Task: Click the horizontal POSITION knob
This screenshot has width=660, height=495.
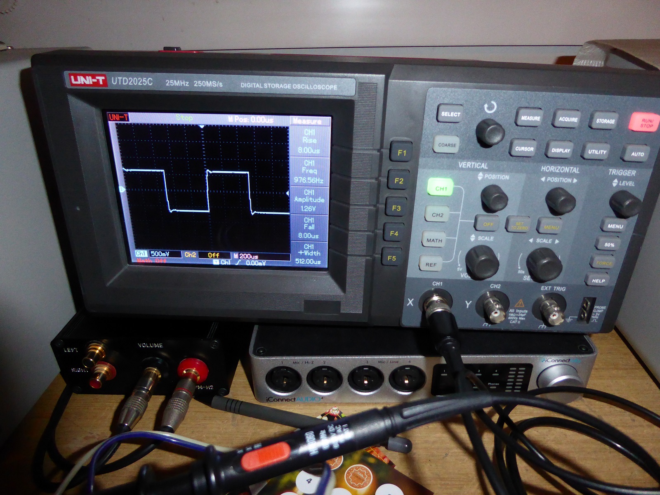Action: click(560, 201)
